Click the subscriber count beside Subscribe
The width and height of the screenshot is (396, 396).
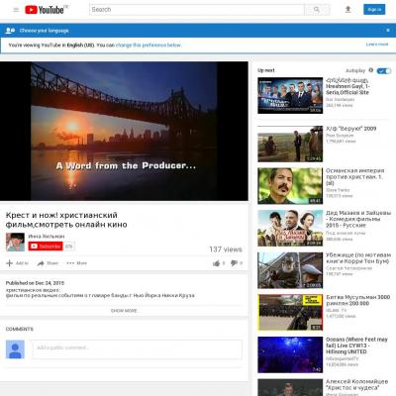tap(68, 247)
